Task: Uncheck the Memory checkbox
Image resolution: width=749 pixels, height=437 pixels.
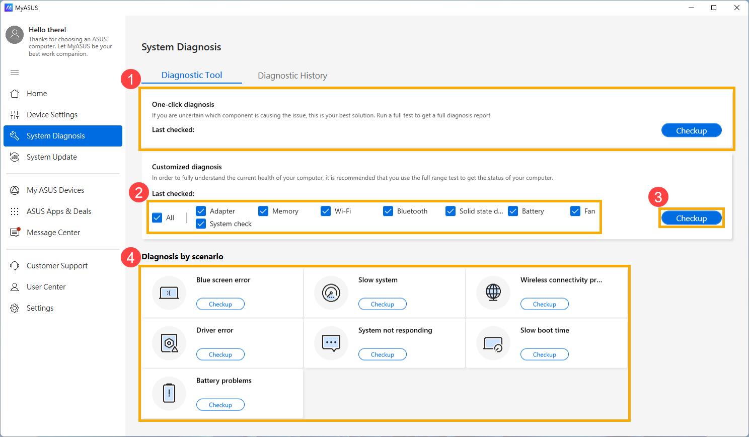Action: (263, 211)
